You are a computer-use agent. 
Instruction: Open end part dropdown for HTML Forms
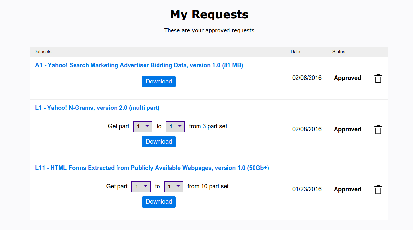coord(174,186)
